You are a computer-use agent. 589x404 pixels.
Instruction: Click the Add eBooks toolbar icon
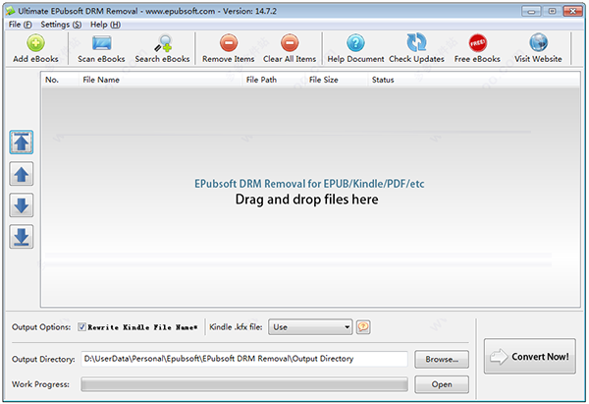pyautogui.click(x=35, y=43)
